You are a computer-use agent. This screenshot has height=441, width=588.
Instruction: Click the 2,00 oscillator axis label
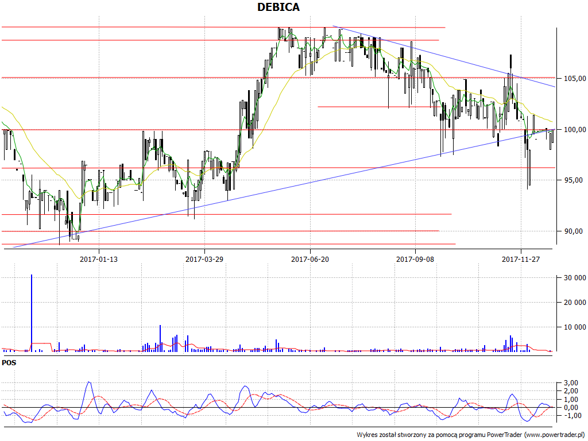point(571,391)
